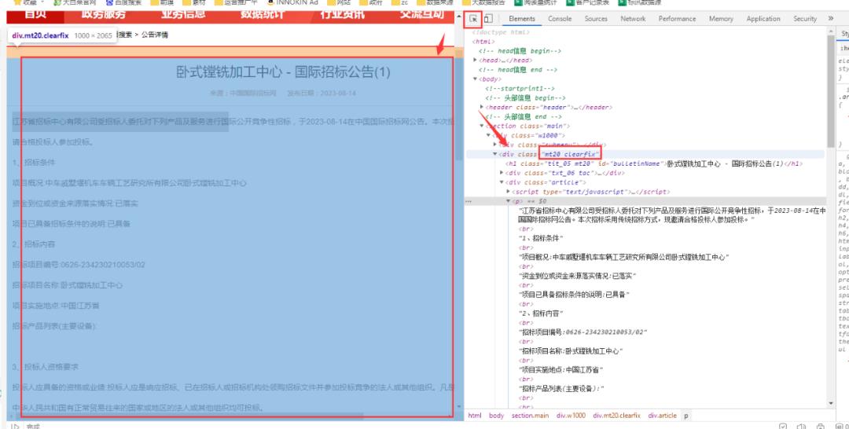Screen dimensions: 849x429
Task: Switch to the Console tab
Action: [560, 19]
